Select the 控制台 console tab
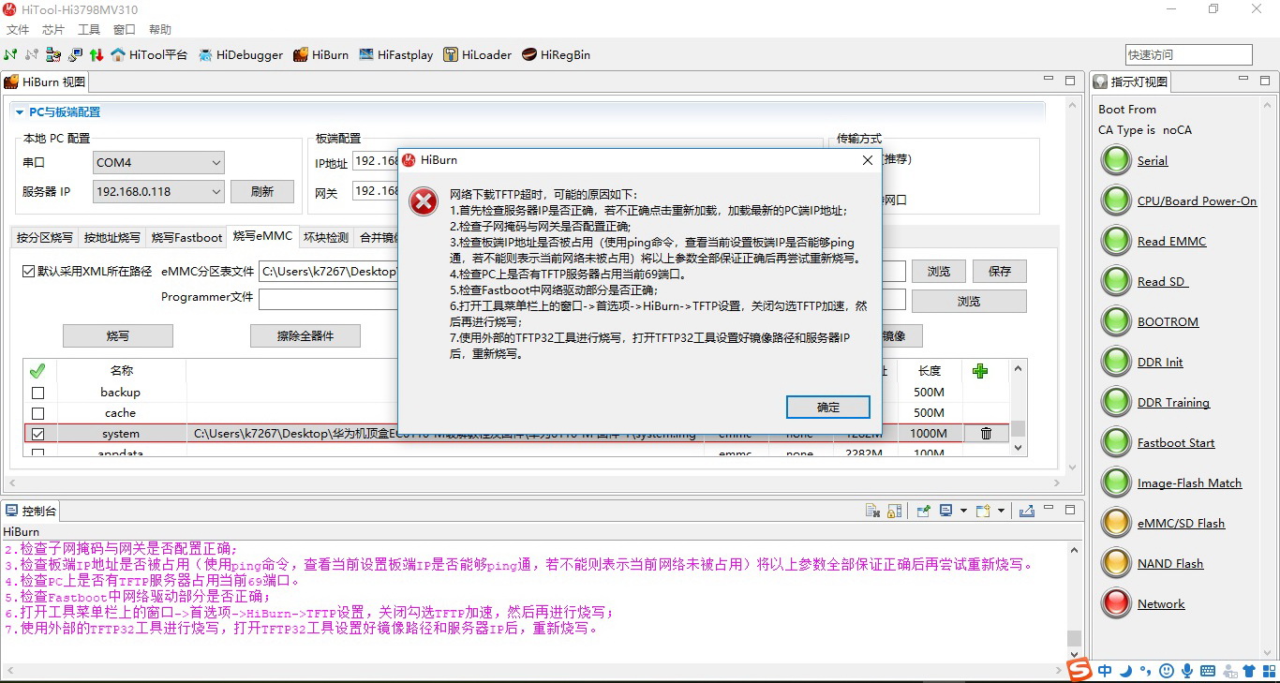The image size is (1280, 683). point(31,511)
